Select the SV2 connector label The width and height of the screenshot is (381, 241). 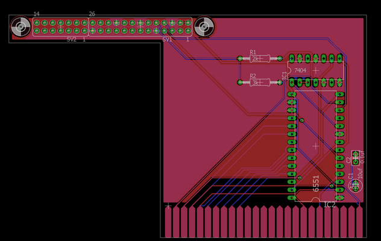[x=71, y=40]
